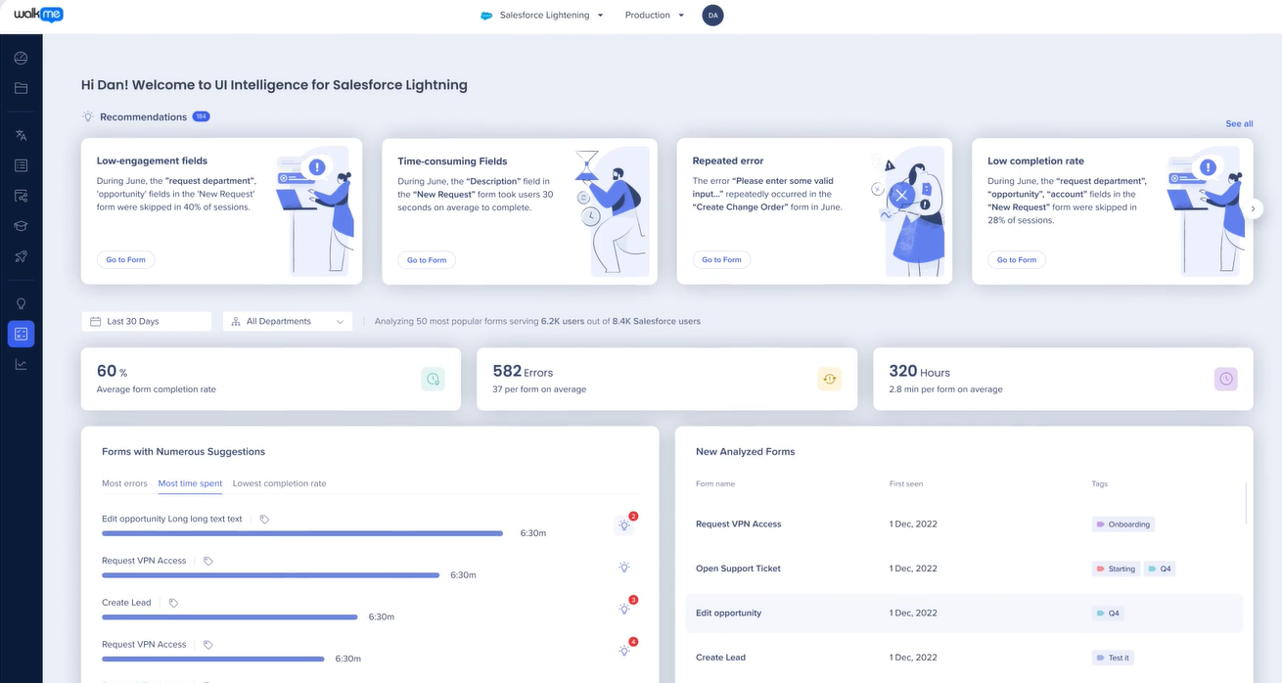Open the Open Support Ticket form row
Image resolution: width=1282 pixels, height=683 pixels.
tap(964, 569)
